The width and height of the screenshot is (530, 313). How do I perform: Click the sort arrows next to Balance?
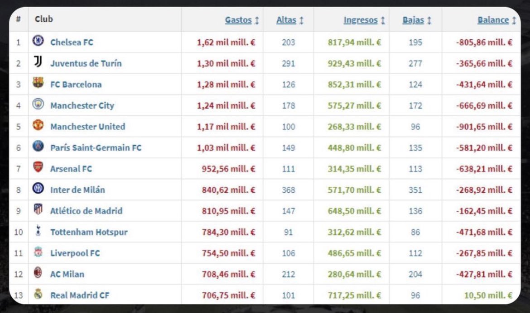[514, 20]
